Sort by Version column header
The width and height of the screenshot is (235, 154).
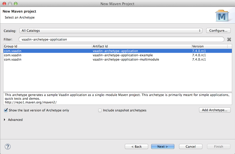209,46
